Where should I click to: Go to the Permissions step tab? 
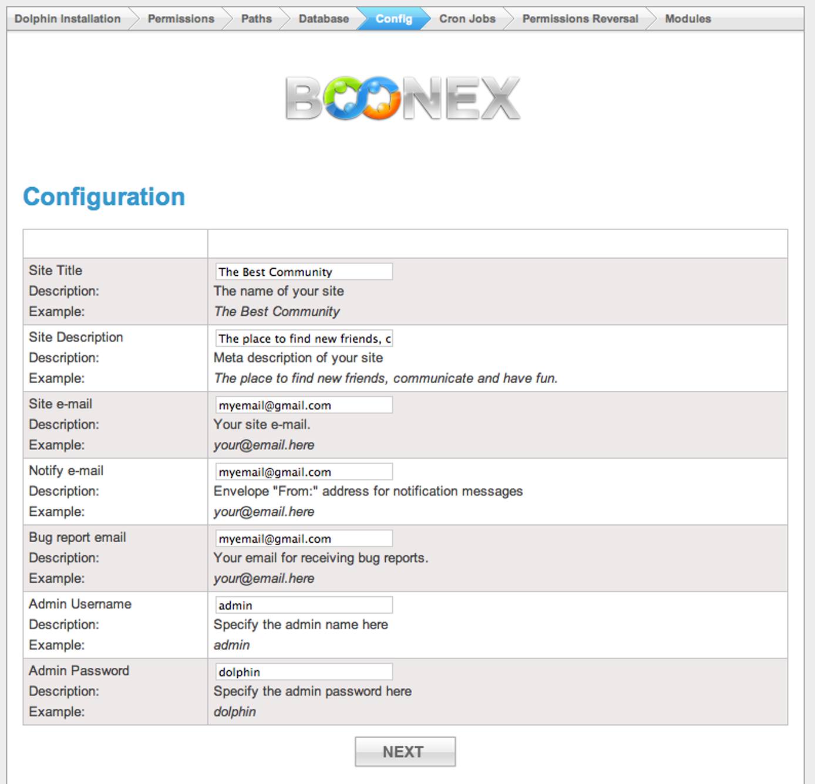pyautogui.click(x=181, y=19)
